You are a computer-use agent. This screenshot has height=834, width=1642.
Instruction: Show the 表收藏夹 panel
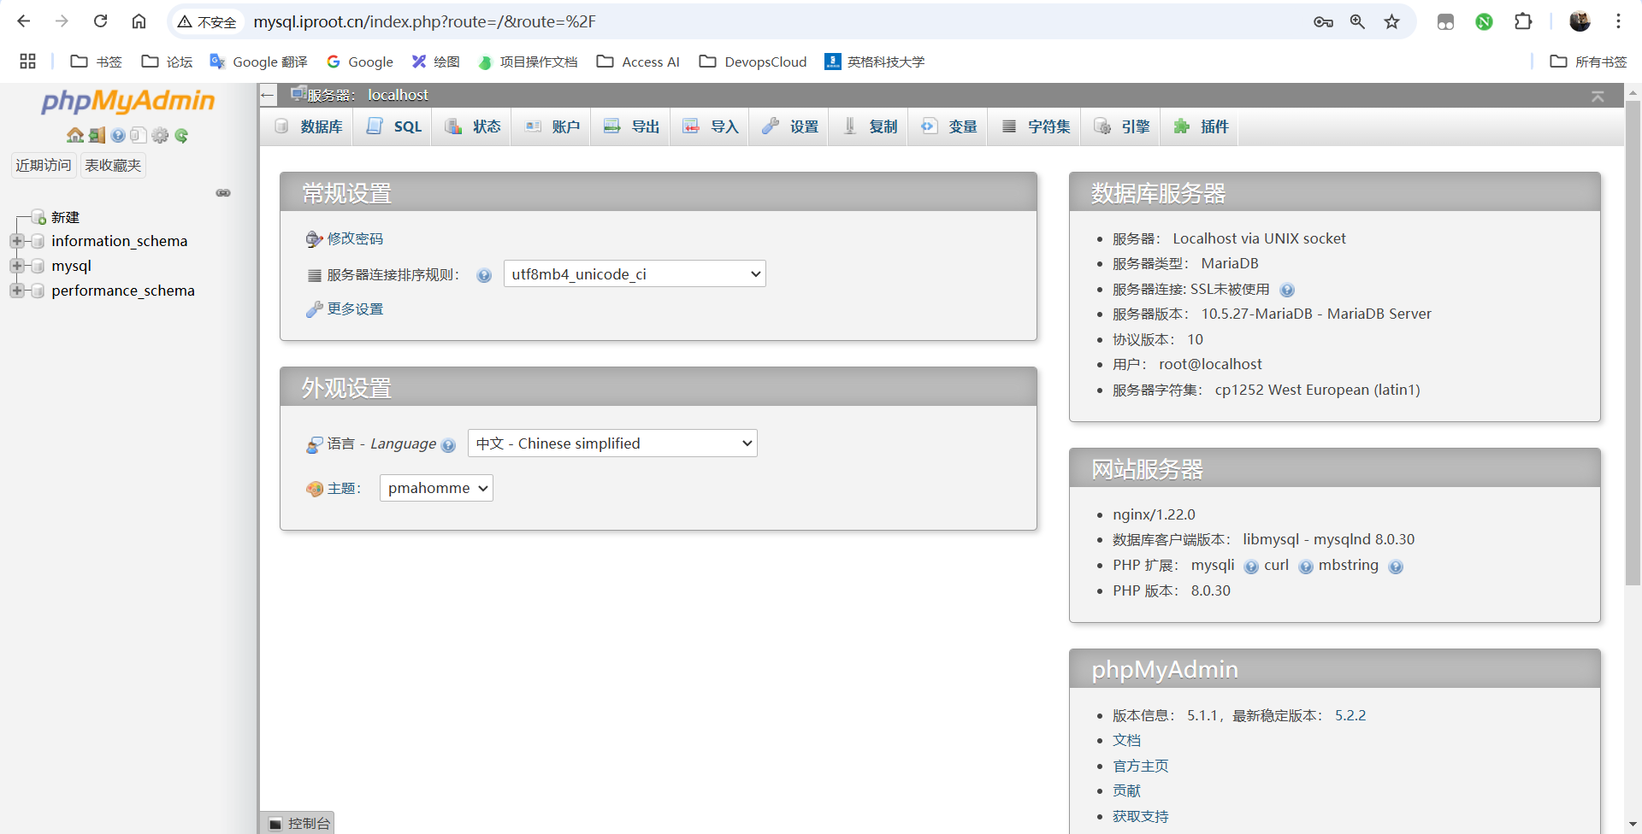tap(112, 165)
